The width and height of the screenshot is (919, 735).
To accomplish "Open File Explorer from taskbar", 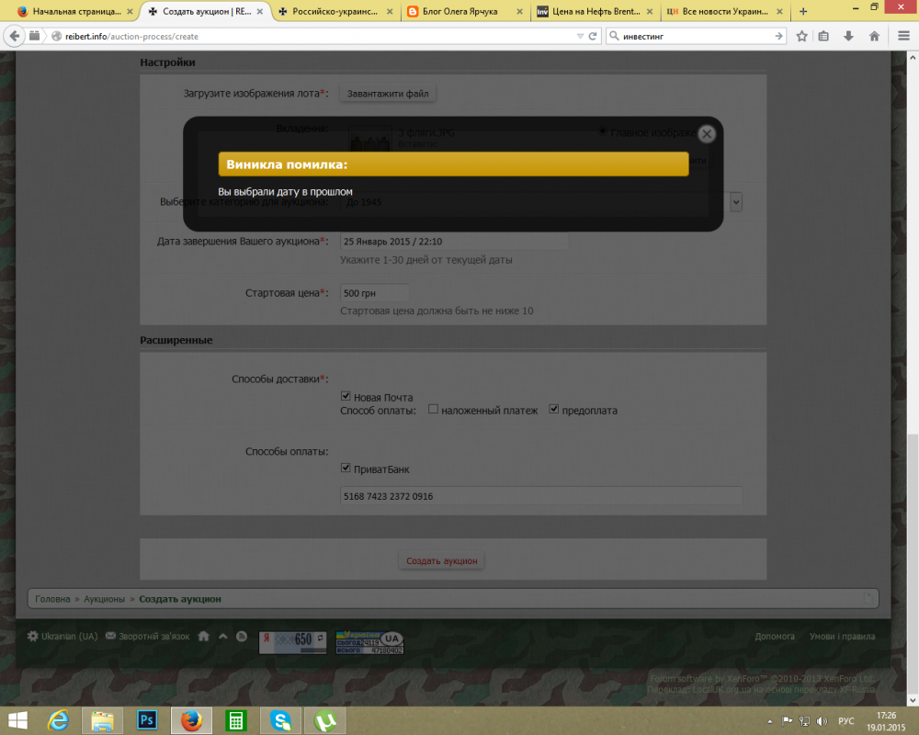I will coord(103,721).
